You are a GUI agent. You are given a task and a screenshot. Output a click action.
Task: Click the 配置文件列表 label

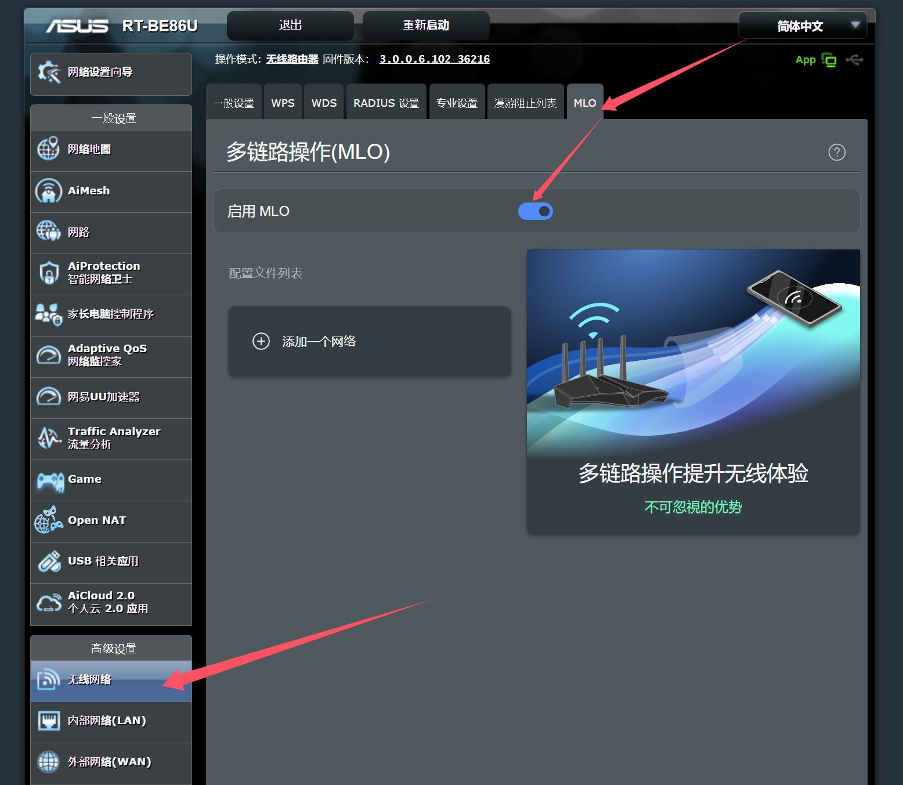(x=266, y=273)
